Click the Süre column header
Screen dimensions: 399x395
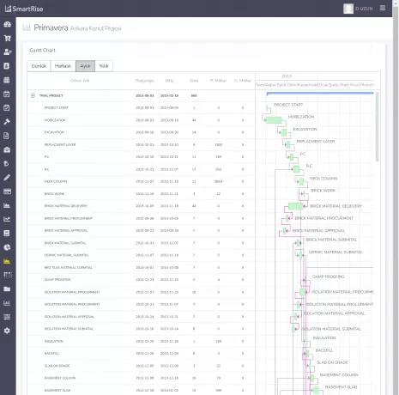tap(194, 81)
